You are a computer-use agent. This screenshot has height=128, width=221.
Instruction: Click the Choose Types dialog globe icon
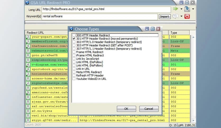(x=71, y=29)
